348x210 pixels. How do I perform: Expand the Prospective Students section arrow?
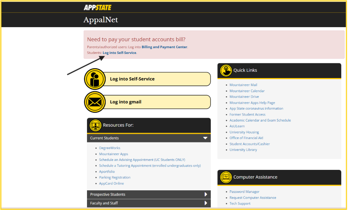coord(206,194)
